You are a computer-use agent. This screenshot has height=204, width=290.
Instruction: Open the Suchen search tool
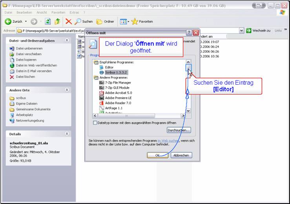[x=78, y=22]
